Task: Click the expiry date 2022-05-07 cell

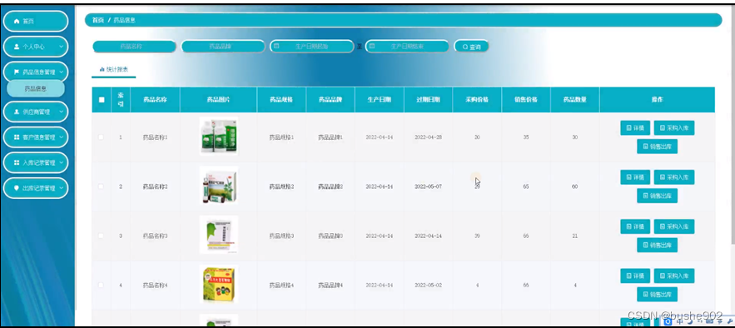Action: [428, 186]
